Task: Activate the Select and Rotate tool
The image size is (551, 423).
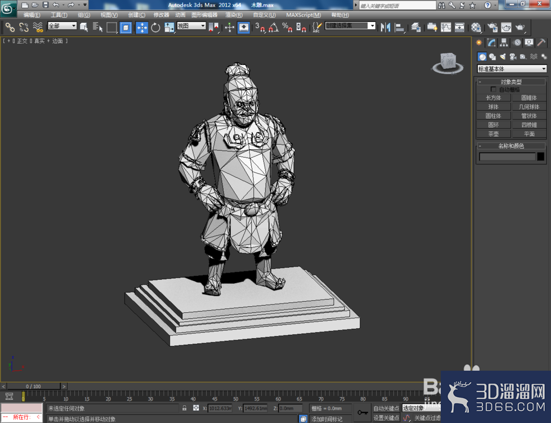Action: pos(155,27)
